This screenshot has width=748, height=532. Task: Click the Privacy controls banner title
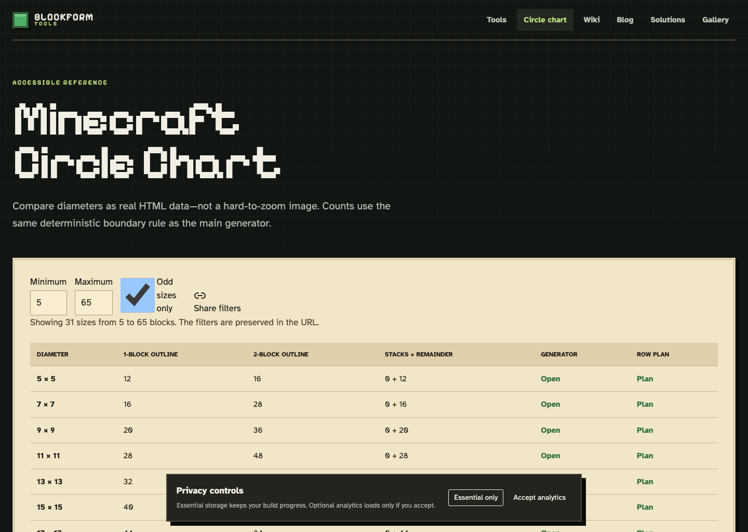pyautogui.click(x=210, y=490)
